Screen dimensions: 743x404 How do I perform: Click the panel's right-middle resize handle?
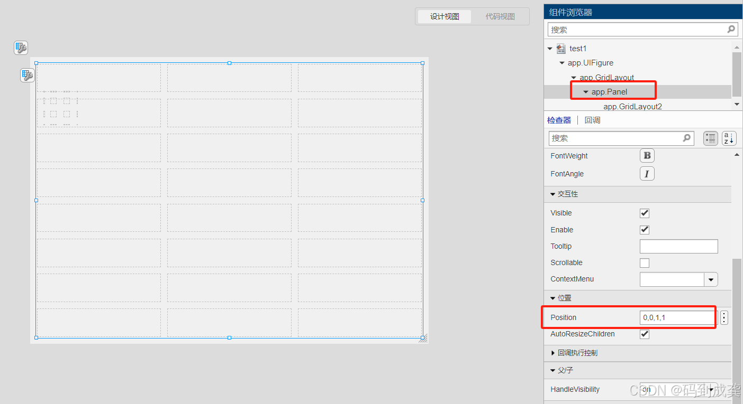[422, 200]
